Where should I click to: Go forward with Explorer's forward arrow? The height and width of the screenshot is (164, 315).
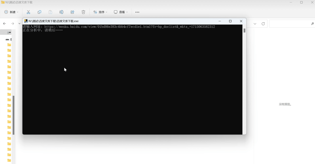pyautogui.click(x=12, y=23)
